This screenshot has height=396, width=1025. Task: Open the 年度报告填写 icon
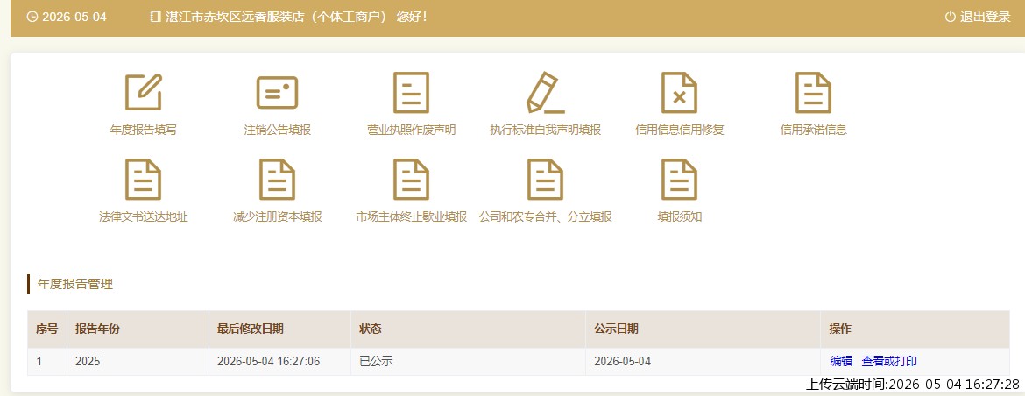pos(143,92)
